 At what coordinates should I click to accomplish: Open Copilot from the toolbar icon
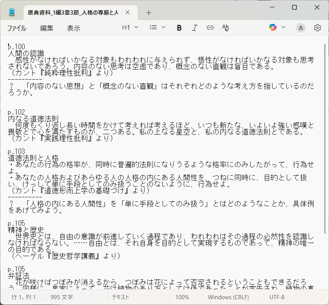(x=273, y=27)
